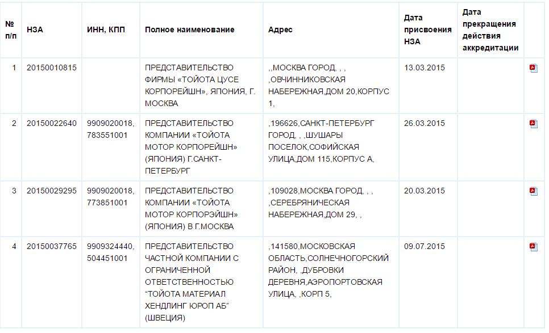Select НЗА number 20150010815
Screen dimensions: 549x333
click(52, 68)
